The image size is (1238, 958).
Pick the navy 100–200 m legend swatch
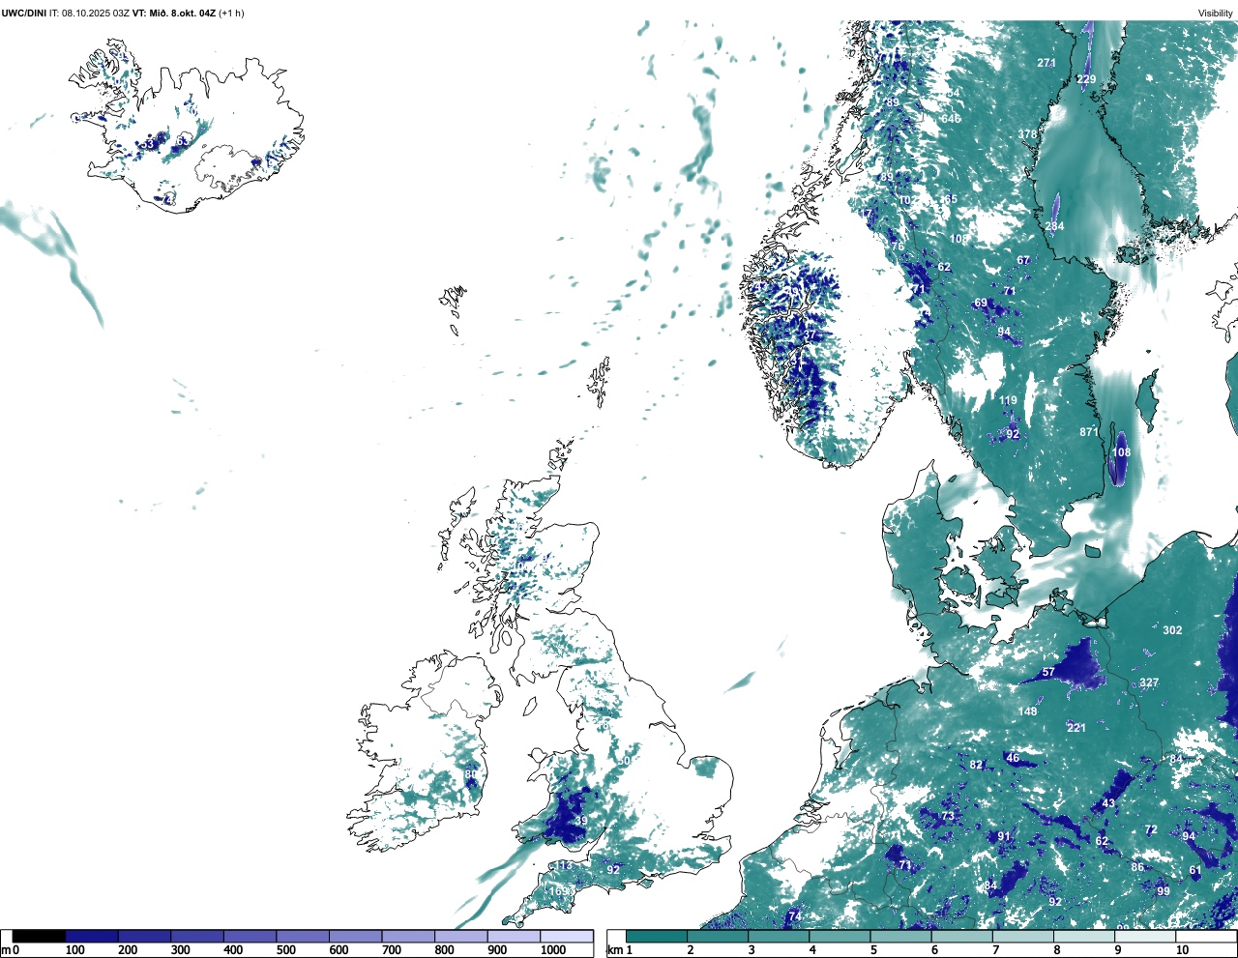pyautogui.click(x=92, y=936)
